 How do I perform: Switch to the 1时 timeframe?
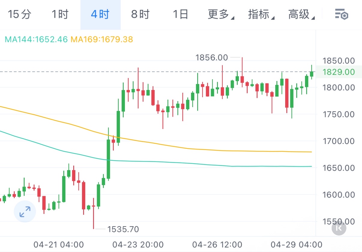tap(60, 14)
